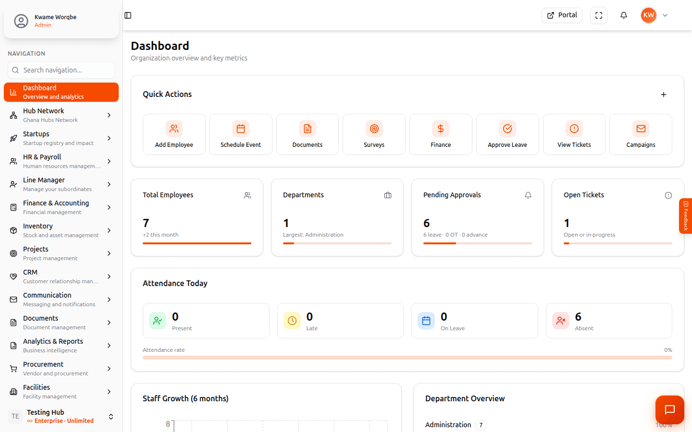
Task: Click the Portal button
Action: pyautogui.click(x=562, y=15)
